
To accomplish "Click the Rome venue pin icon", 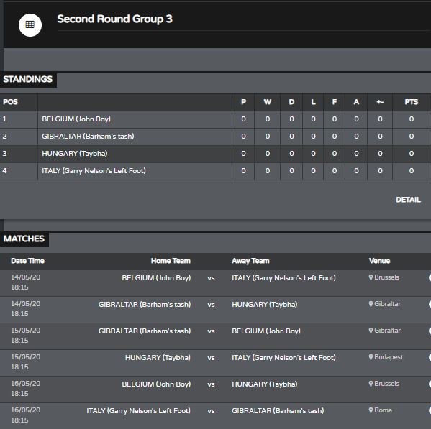I will pyautogui.click(x=371, y=410).
